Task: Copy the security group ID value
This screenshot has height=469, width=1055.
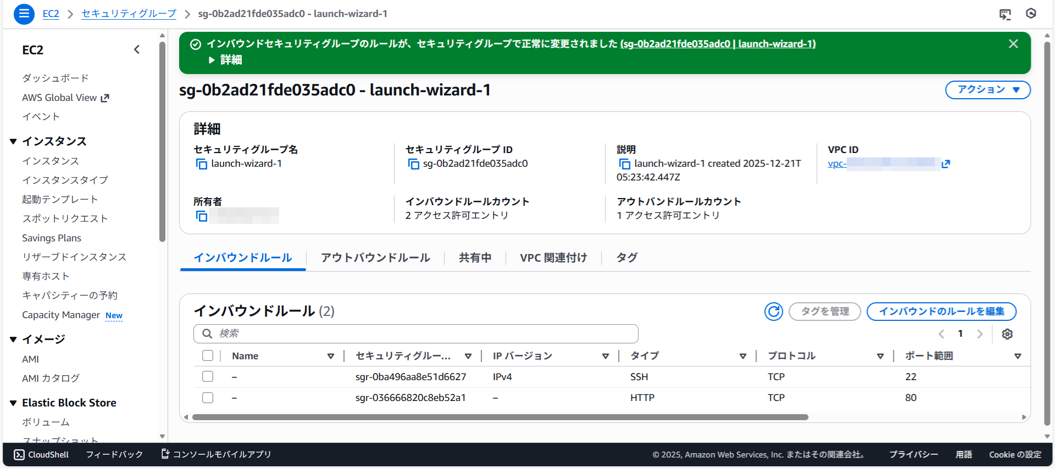Action: click(413, 164)
